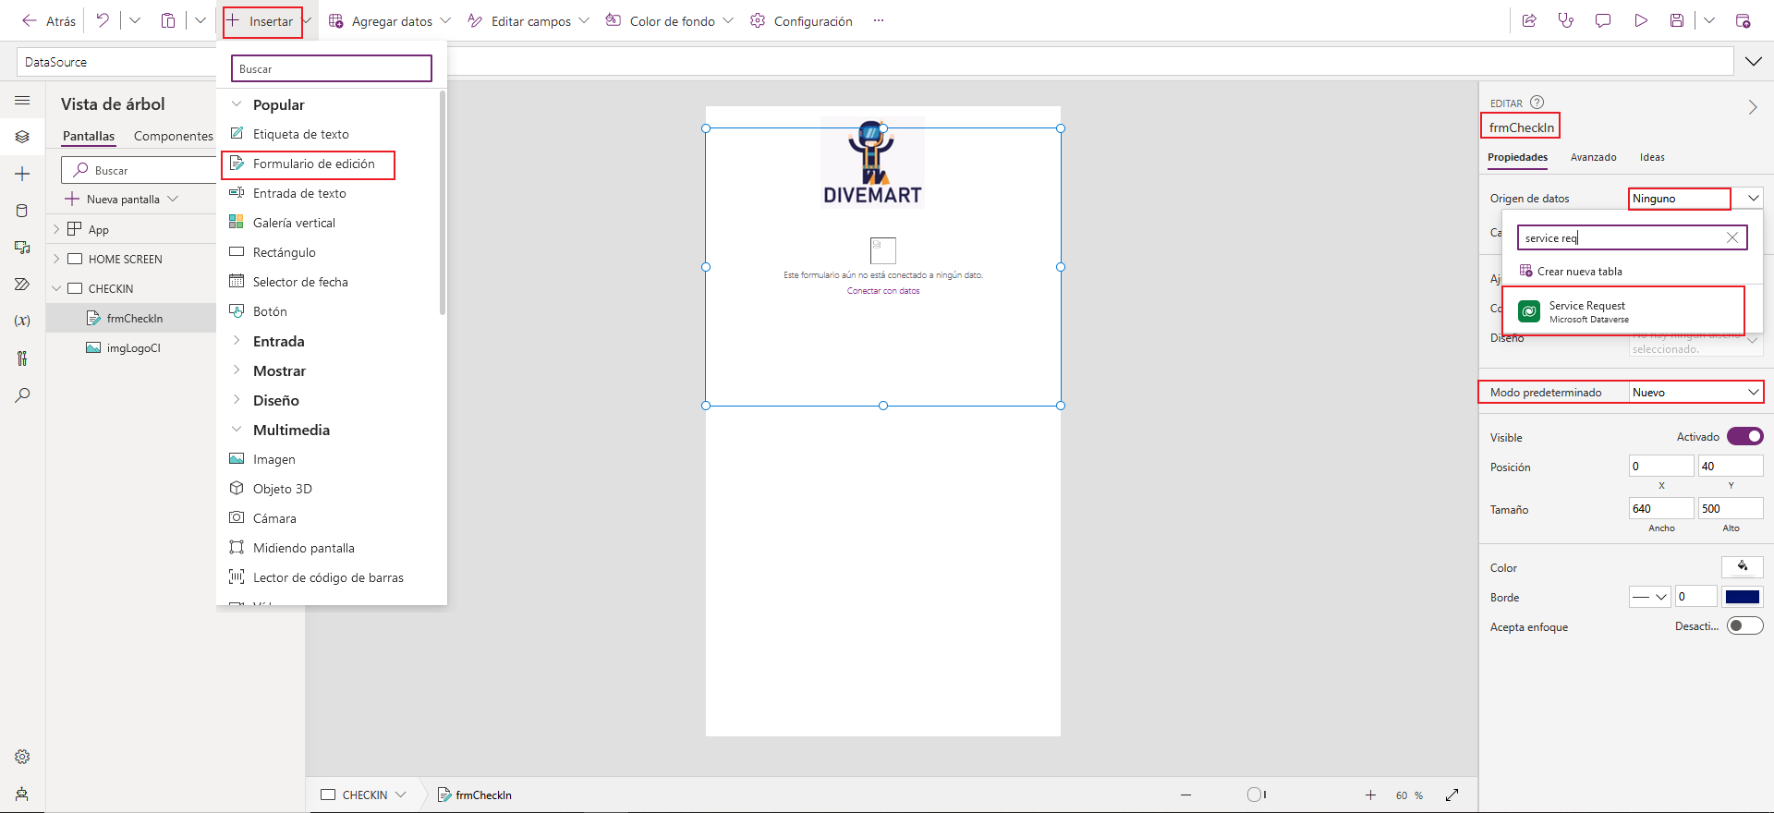Collapse the properties panel chevron
1774x813 pixels.
(x=1753, y=107)
